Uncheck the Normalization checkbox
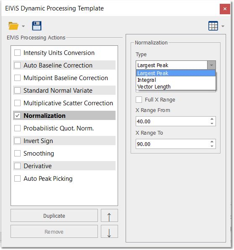This screenshot has height=250, width=234. point(17,116)
